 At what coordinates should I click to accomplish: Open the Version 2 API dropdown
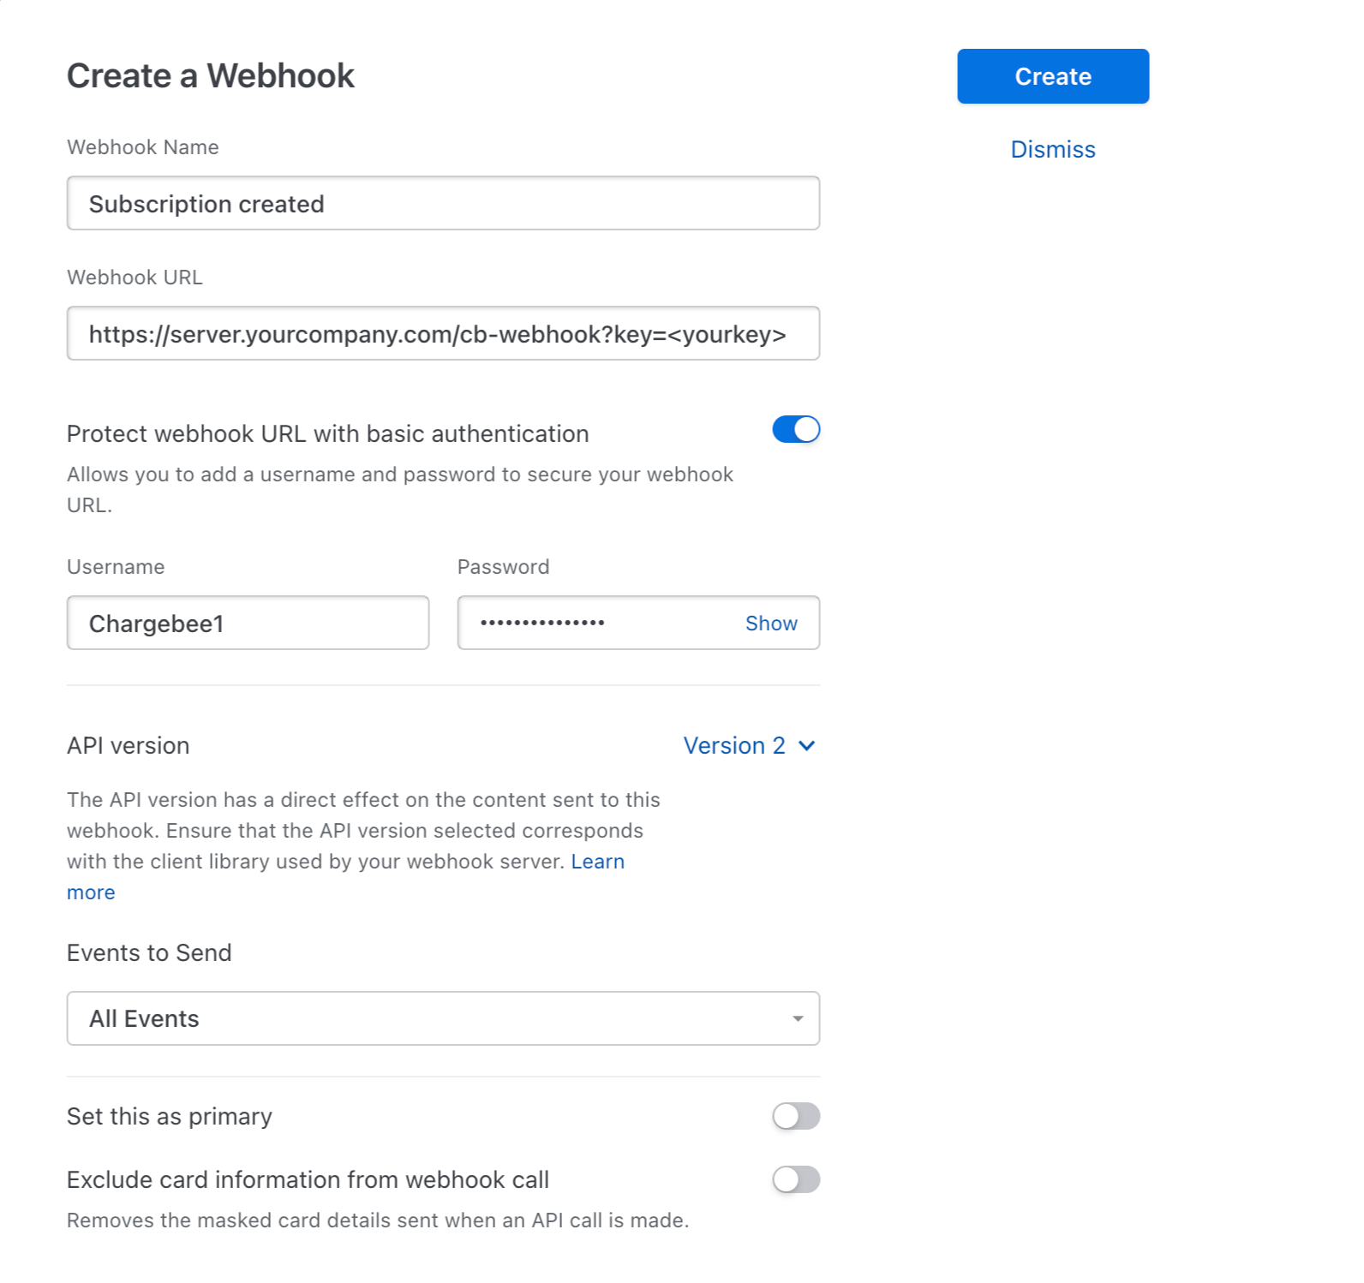(x=734, y=746)
